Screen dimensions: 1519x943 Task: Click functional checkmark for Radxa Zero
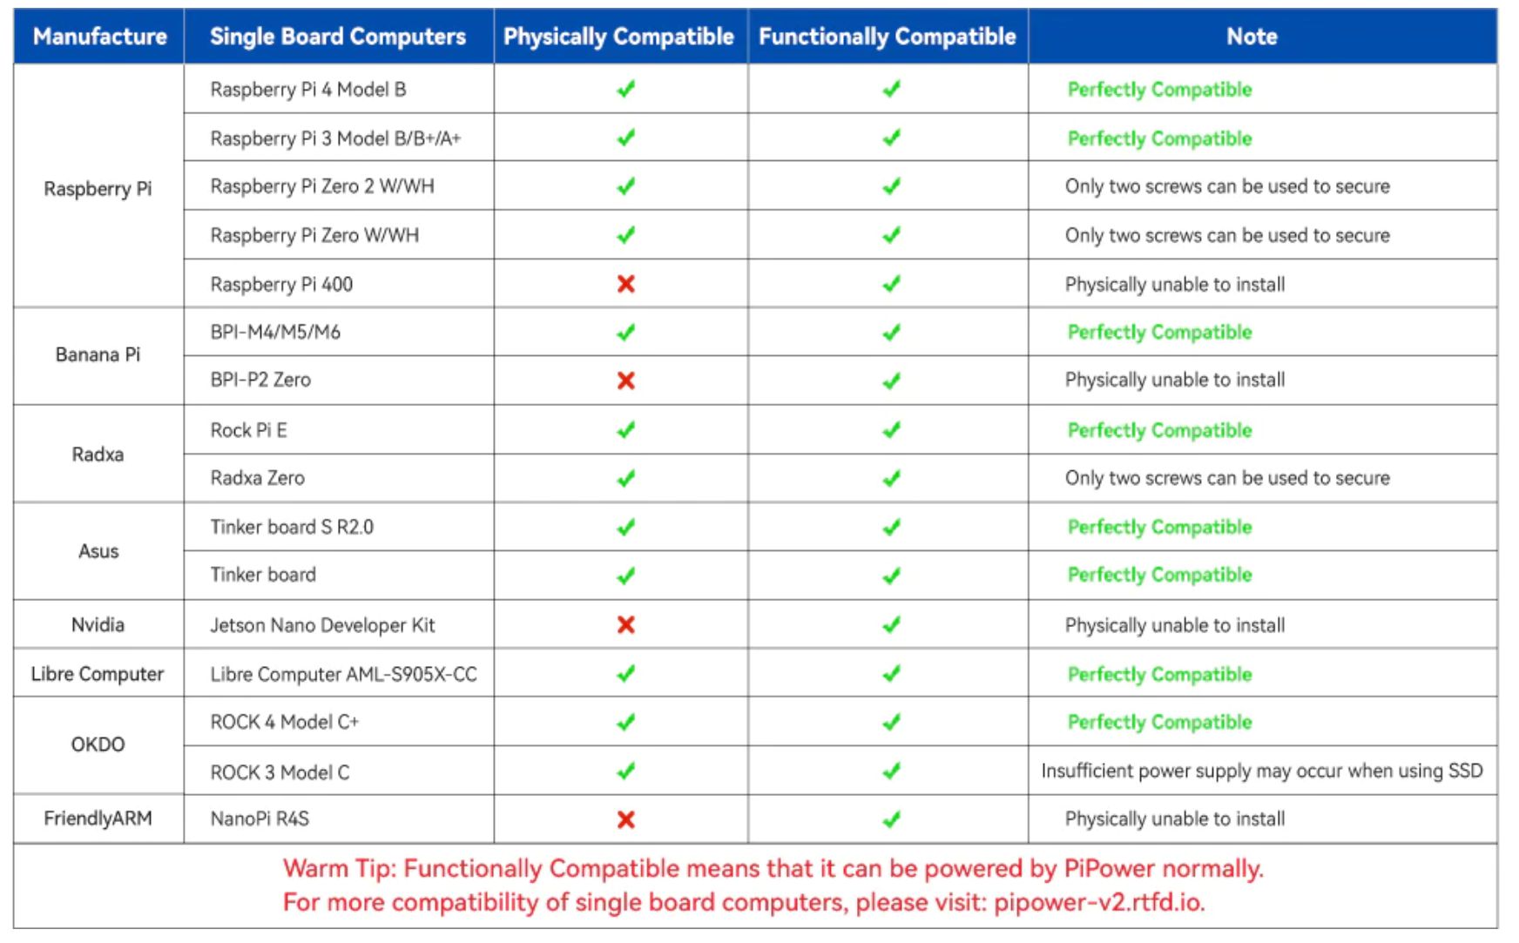coord(891,478)
